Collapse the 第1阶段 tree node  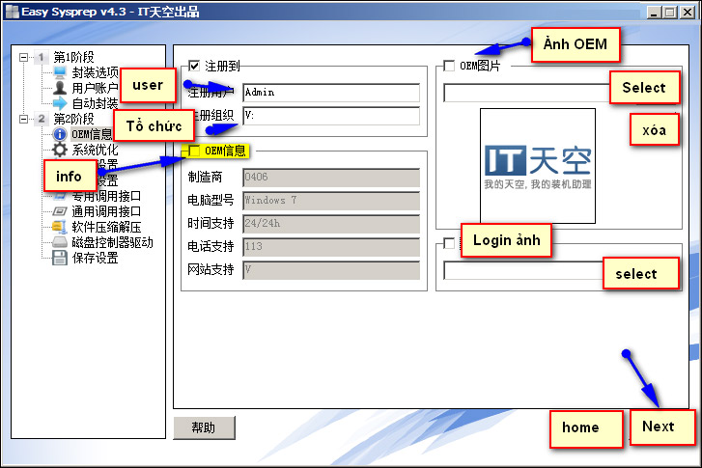coord(23,57)
